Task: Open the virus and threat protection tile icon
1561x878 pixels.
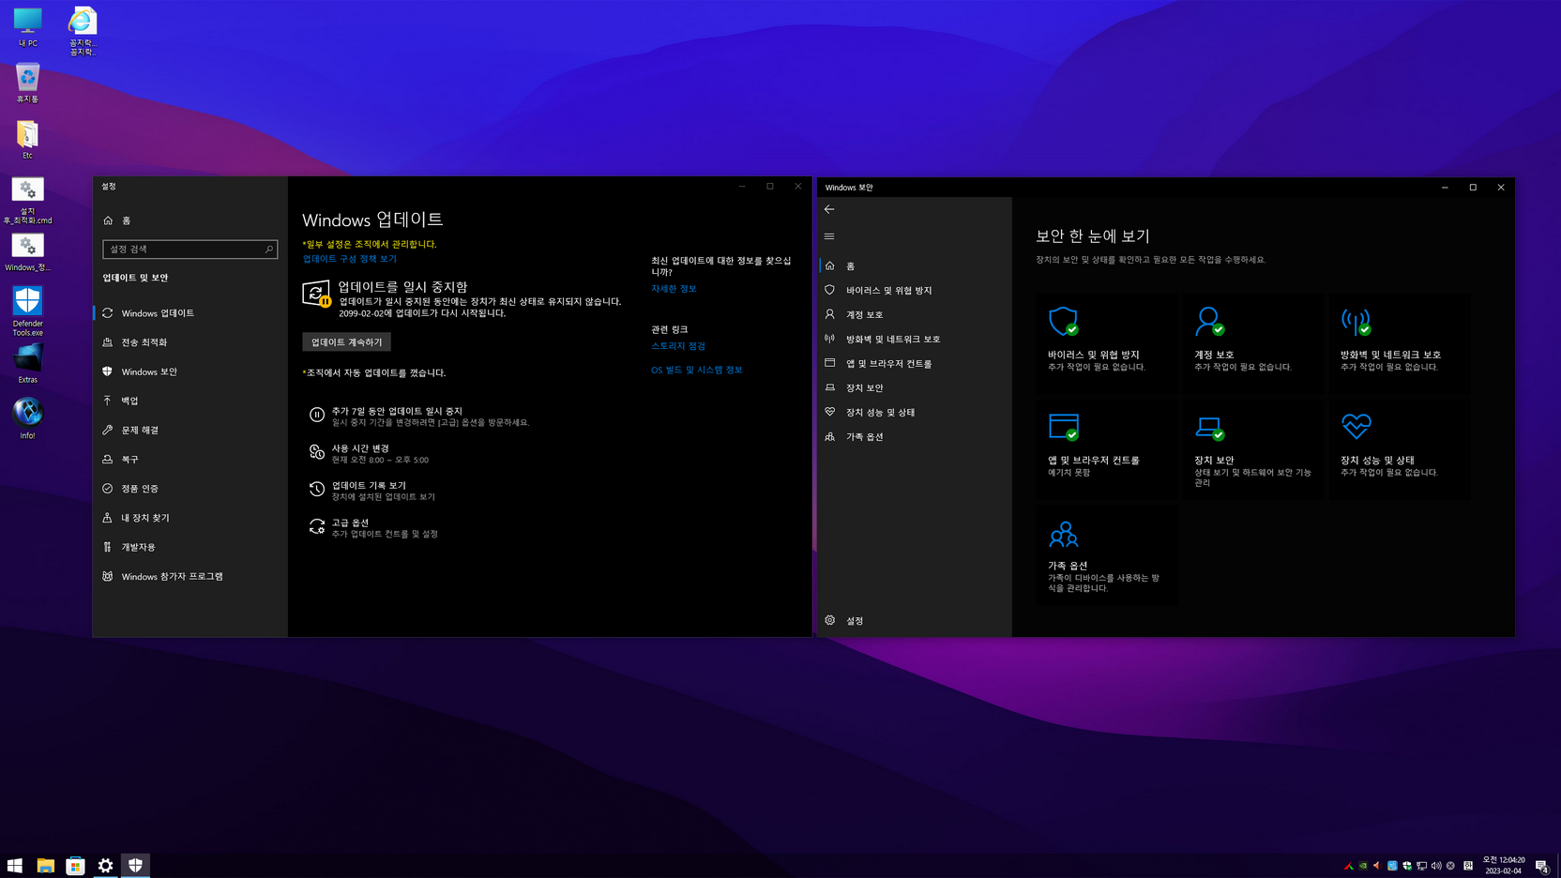Action: click(x=1063, y=322)
